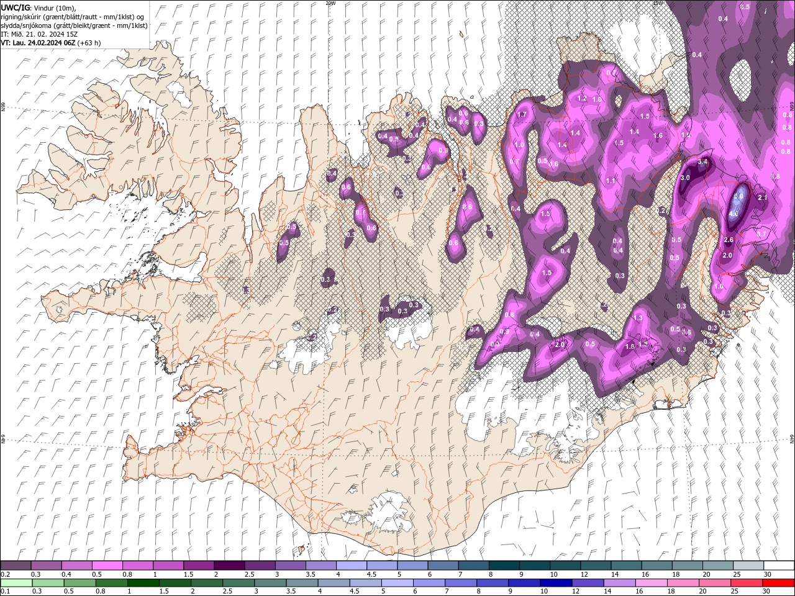795x596 pixels.
Task: Select the '1.7' snowfall value on the map
Action: point(522,114)
